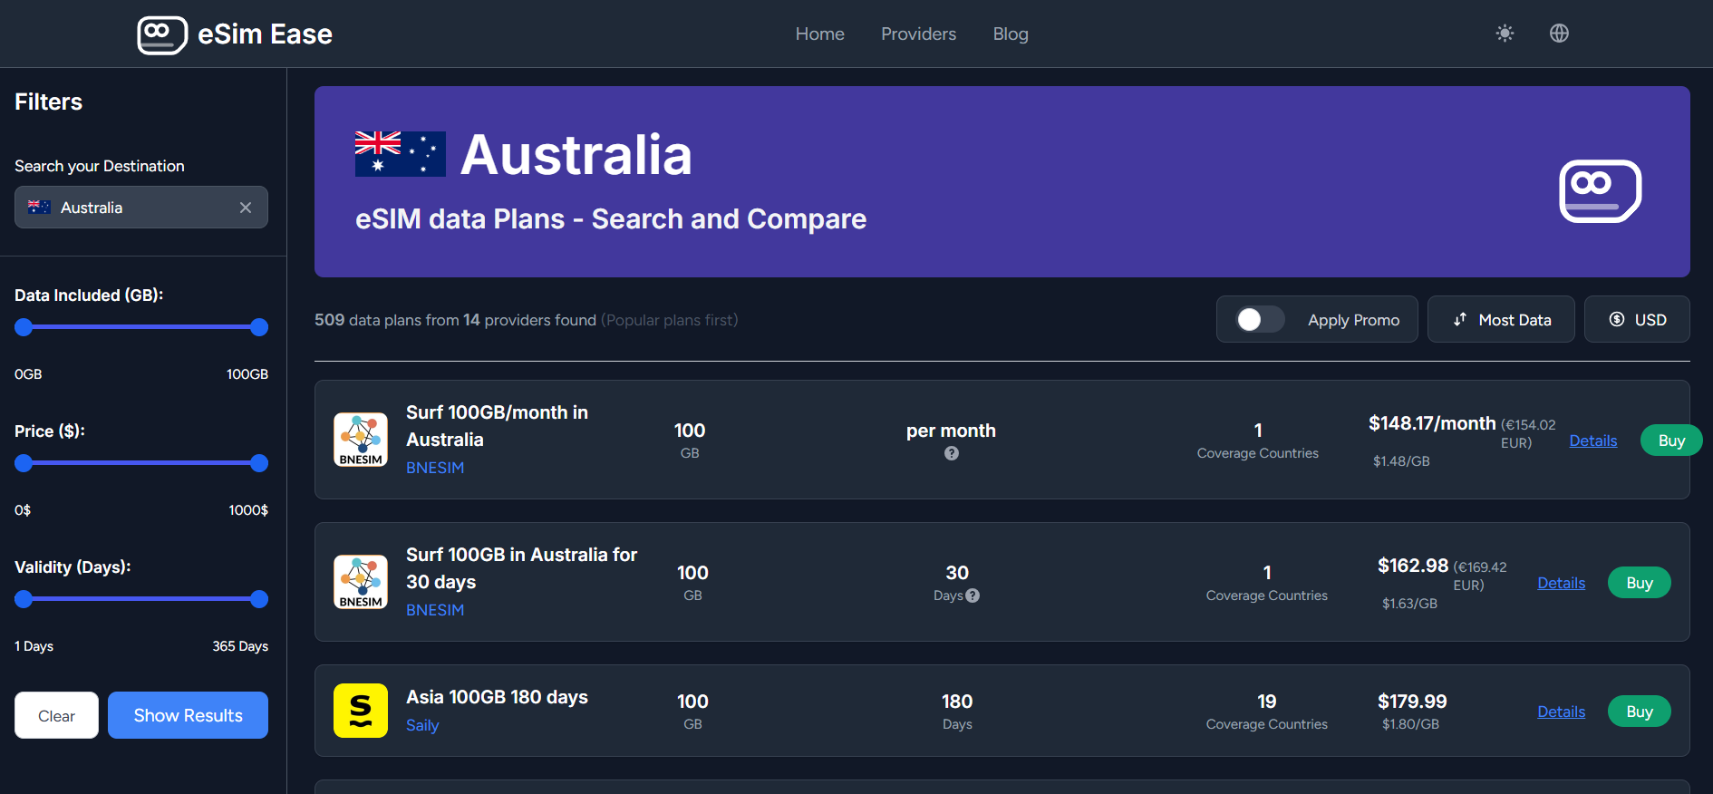Click the eSim Ease logo icon
The height and width of the screenshot is (794, 1713).
pos(162,34)
